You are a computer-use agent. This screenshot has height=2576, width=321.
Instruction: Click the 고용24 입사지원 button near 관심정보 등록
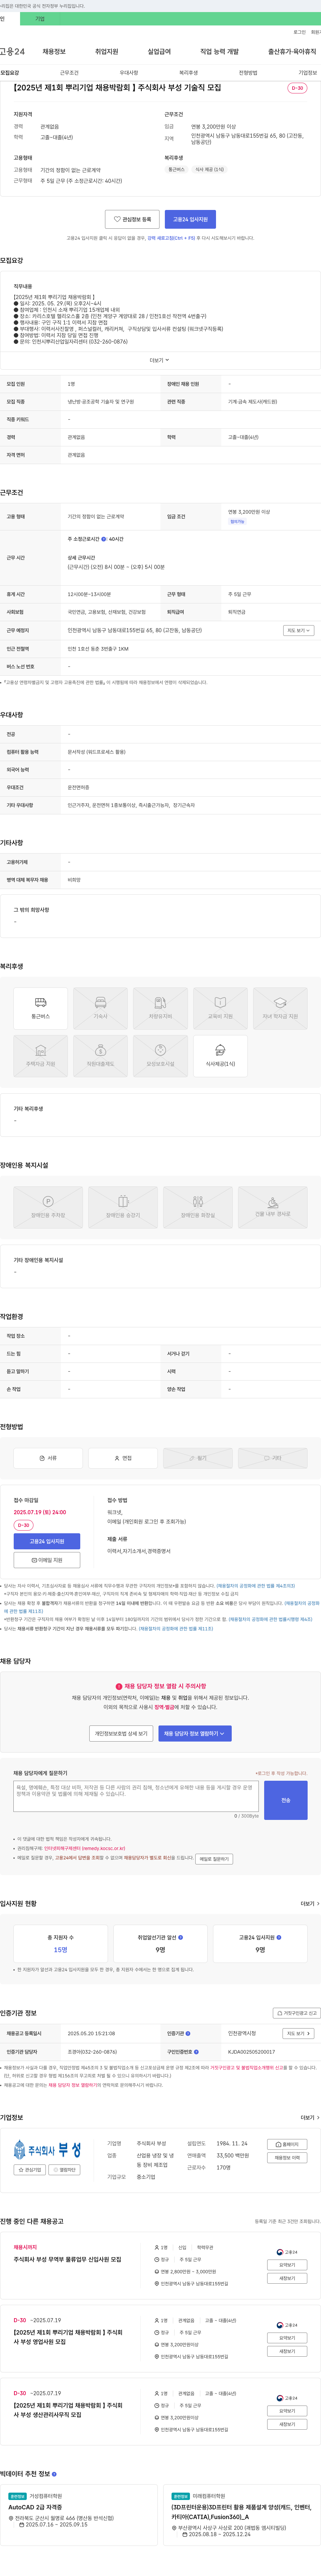pyautogui.click(x=190, y=219)
